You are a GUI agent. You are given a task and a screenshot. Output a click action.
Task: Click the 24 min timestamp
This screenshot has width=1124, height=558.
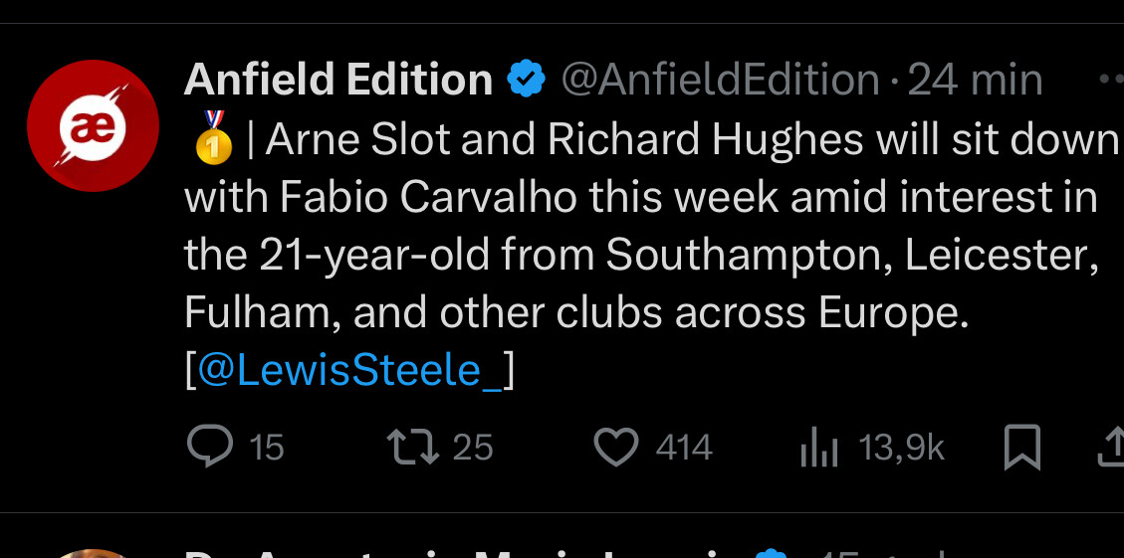coord(976,80)
